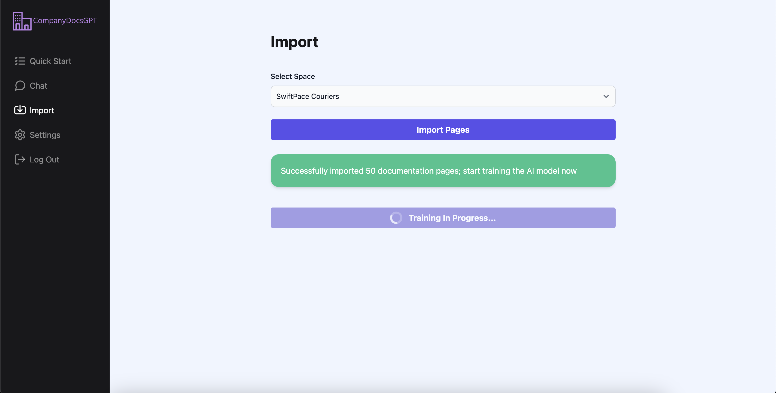Click the Import page heading
The width and height of the screenshot is (776, 393).
tap(294, 42)
